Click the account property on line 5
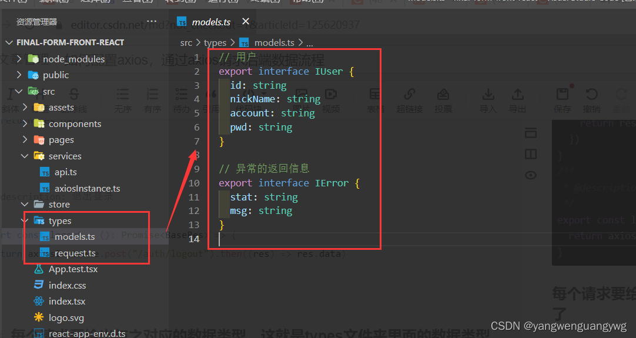This screenshot has width=636, height=338. tap(250, 113)
